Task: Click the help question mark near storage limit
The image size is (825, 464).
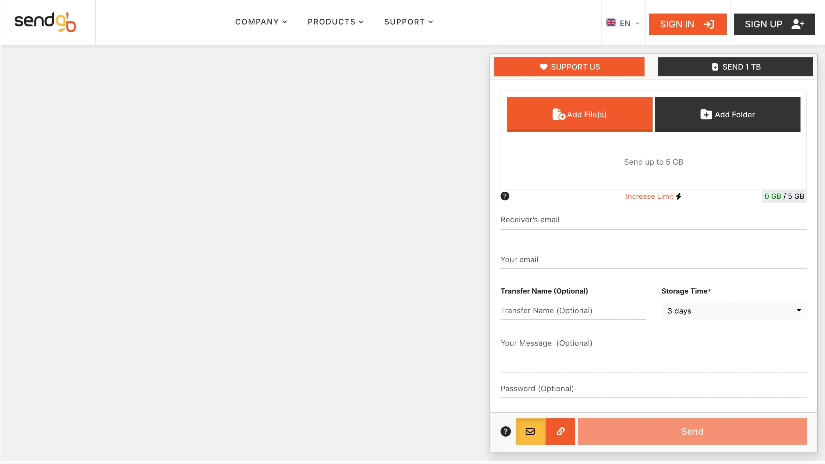Action: [x=505, y=196]
